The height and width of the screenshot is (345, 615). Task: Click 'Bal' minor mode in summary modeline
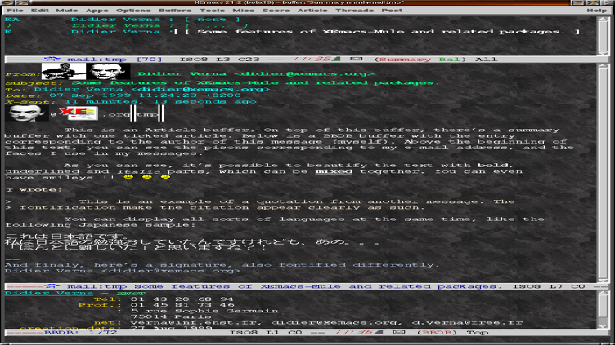[450, 60]
